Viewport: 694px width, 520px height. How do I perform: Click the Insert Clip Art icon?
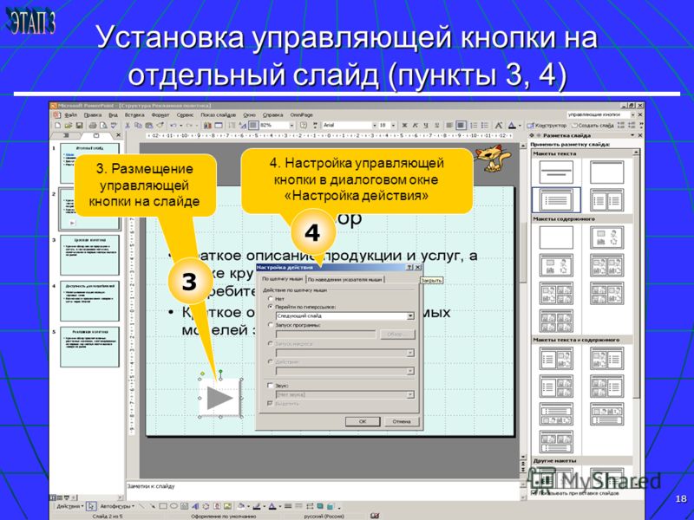coord(217,506)
